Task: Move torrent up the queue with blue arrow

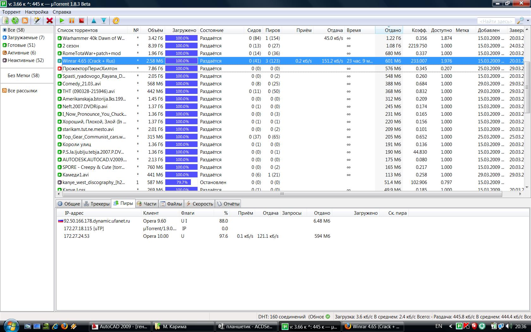Action: 94,21
